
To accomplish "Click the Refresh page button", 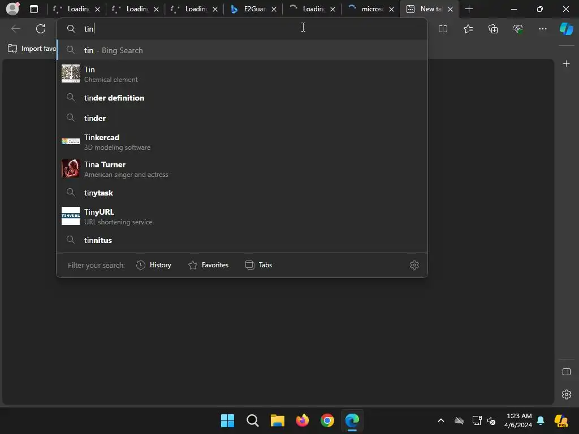I will [41, 29].
